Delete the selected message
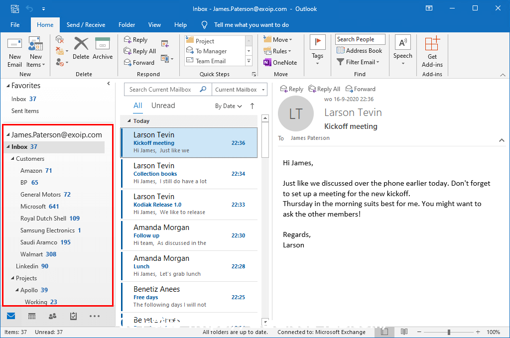The width and height of the screenshot is (510, 338). pos(81,48)
